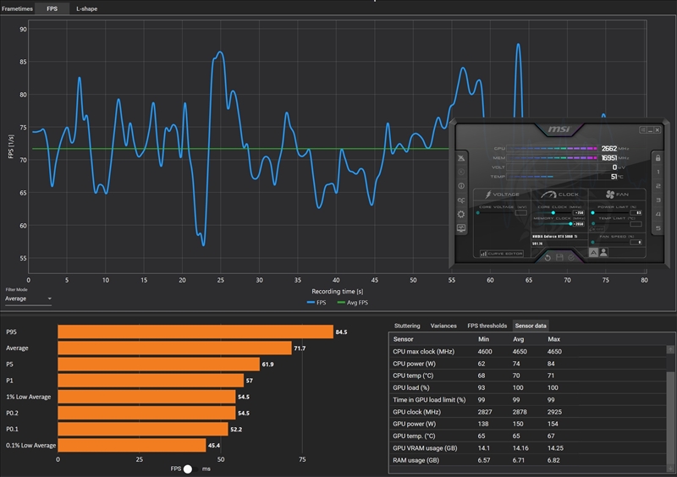Save the profile with the floppy disk icon

pos(560,256)
